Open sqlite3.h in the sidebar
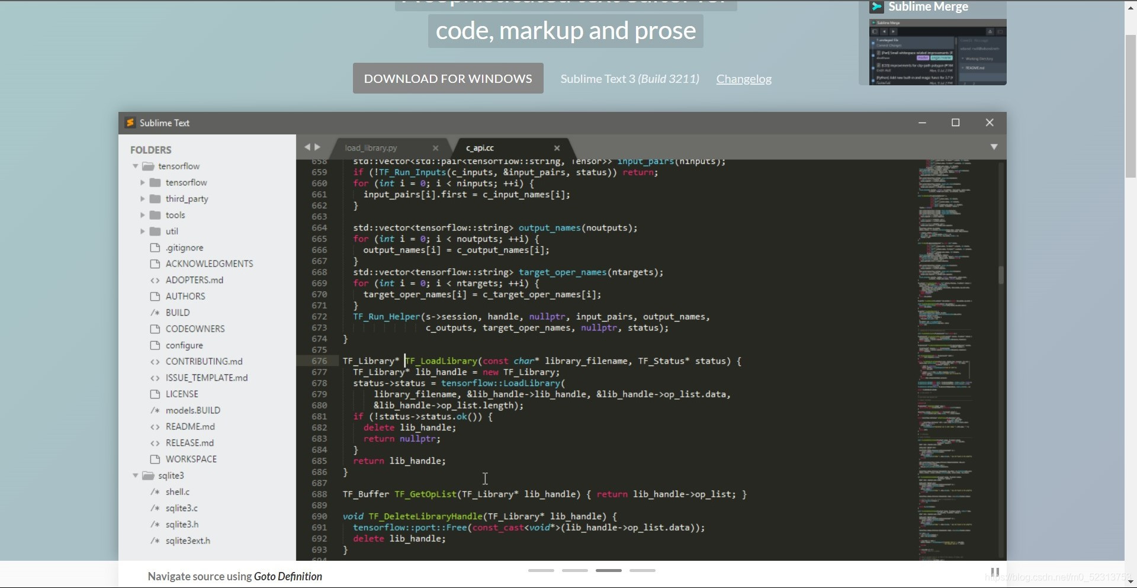Screen dimensions: 1137x588 [x=182, y=524]
